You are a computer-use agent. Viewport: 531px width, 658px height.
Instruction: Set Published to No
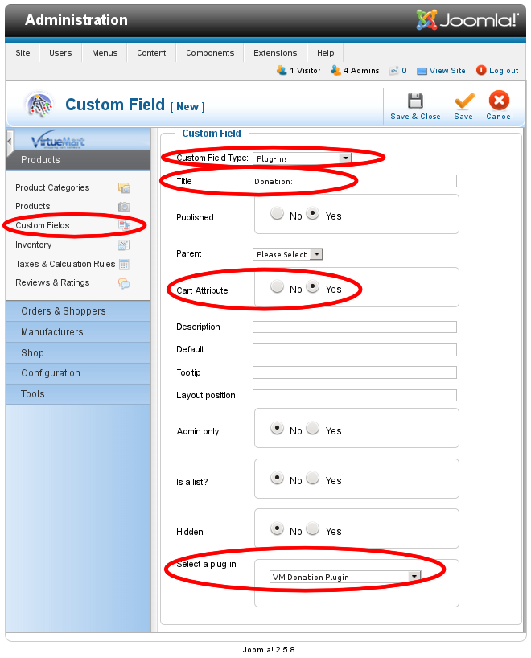pos(278,214)
